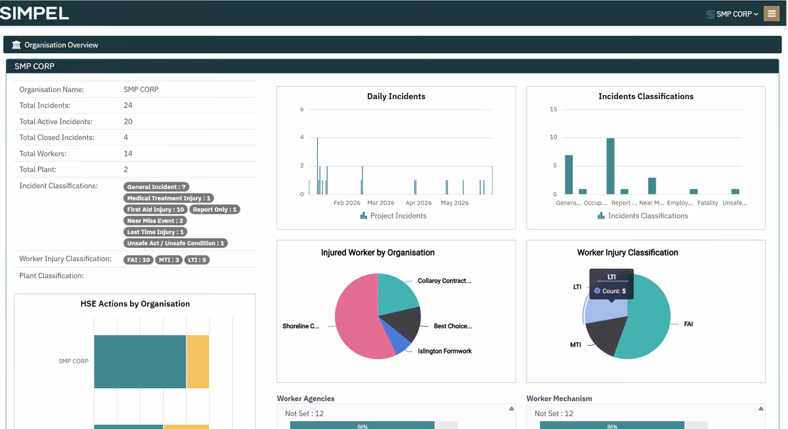788x429 pixels.
Task: Click the Unsafe Act / Unsafe Condition badge
Action: pos(175,243)
